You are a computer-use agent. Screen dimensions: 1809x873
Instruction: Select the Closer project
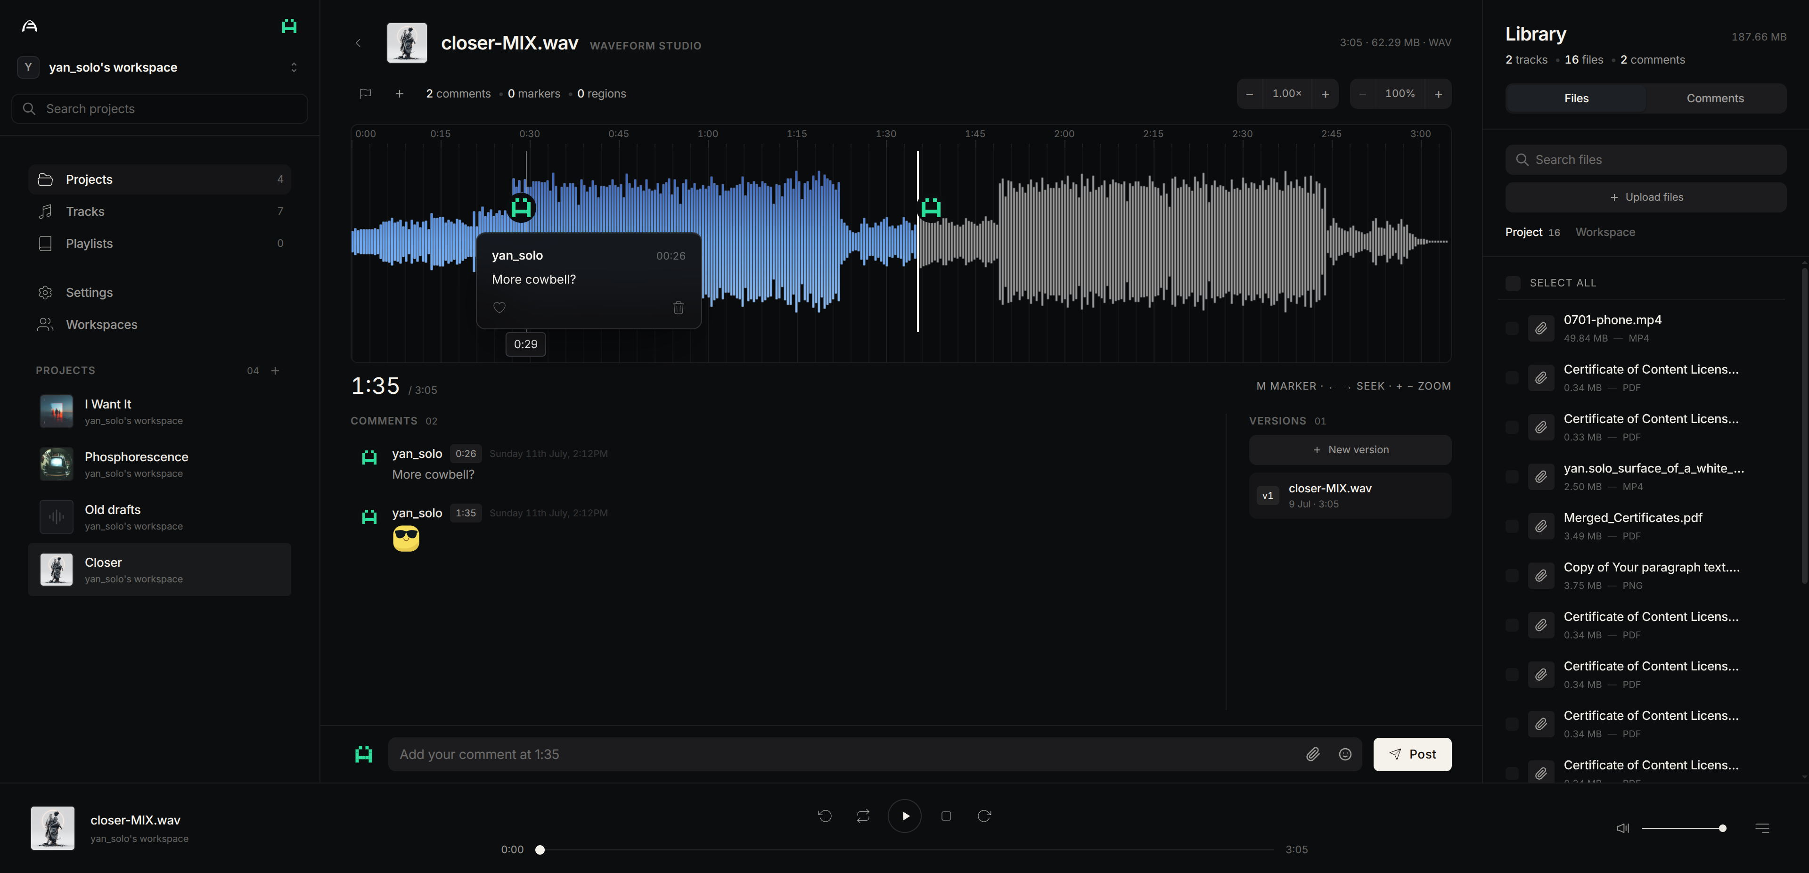click(159, 570)
